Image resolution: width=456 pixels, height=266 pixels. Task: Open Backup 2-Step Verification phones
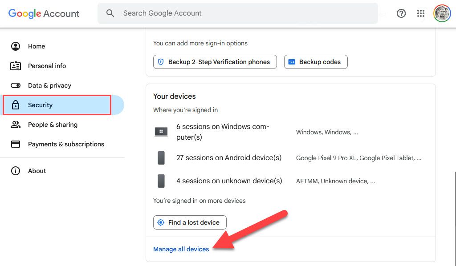[215, 62]
